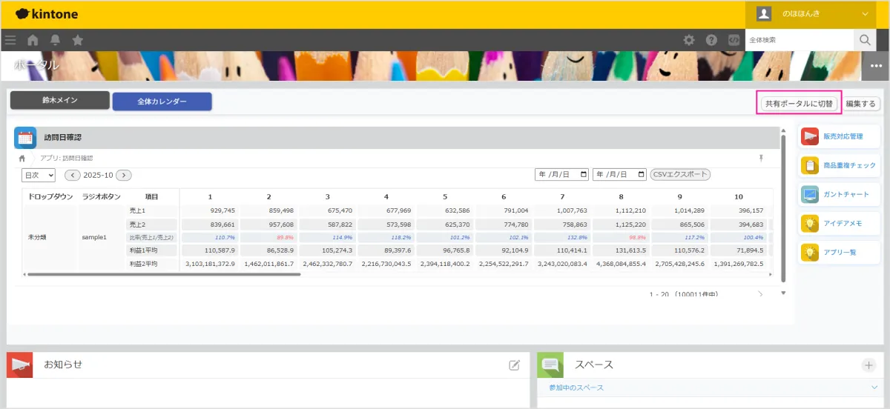This screenshot has height=409, width=890.
Task: Click the first 年/月/日 date input
Action: [562, 174]
